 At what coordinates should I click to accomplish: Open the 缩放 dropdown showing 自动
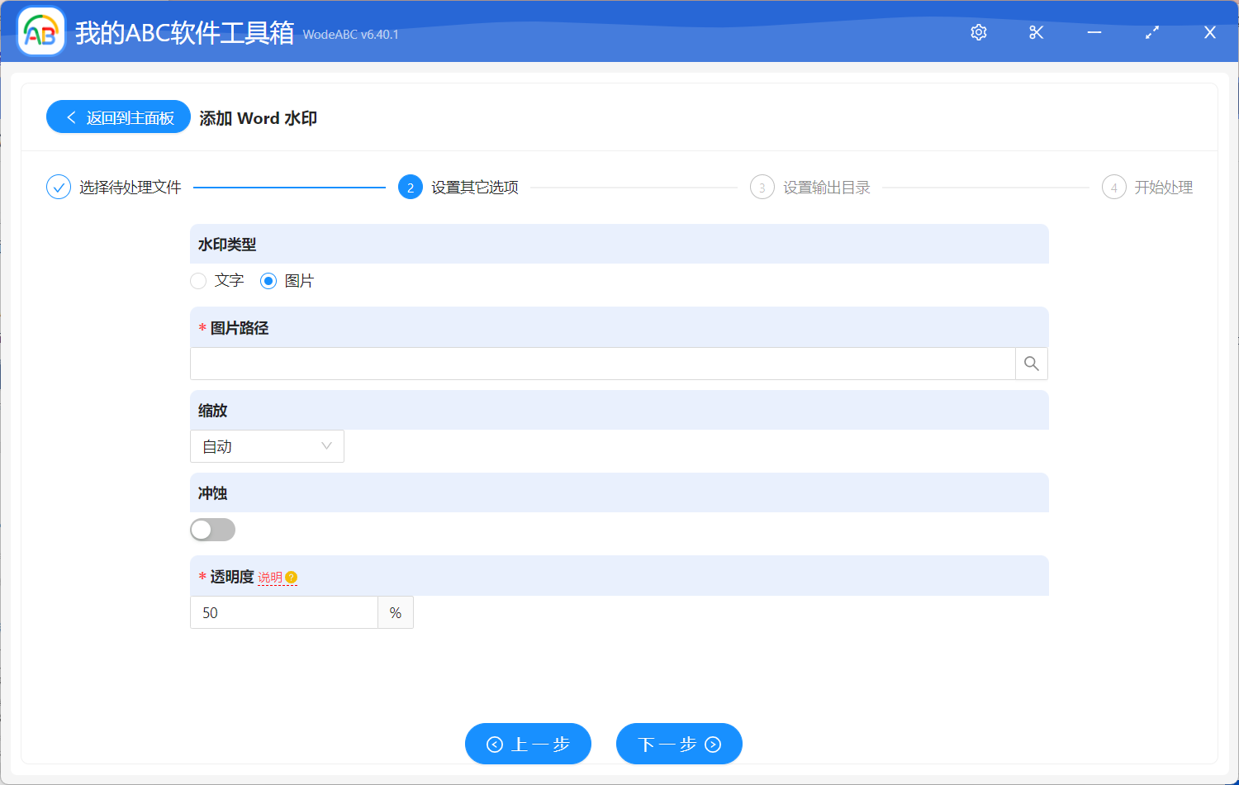click(x=267, y=446)
